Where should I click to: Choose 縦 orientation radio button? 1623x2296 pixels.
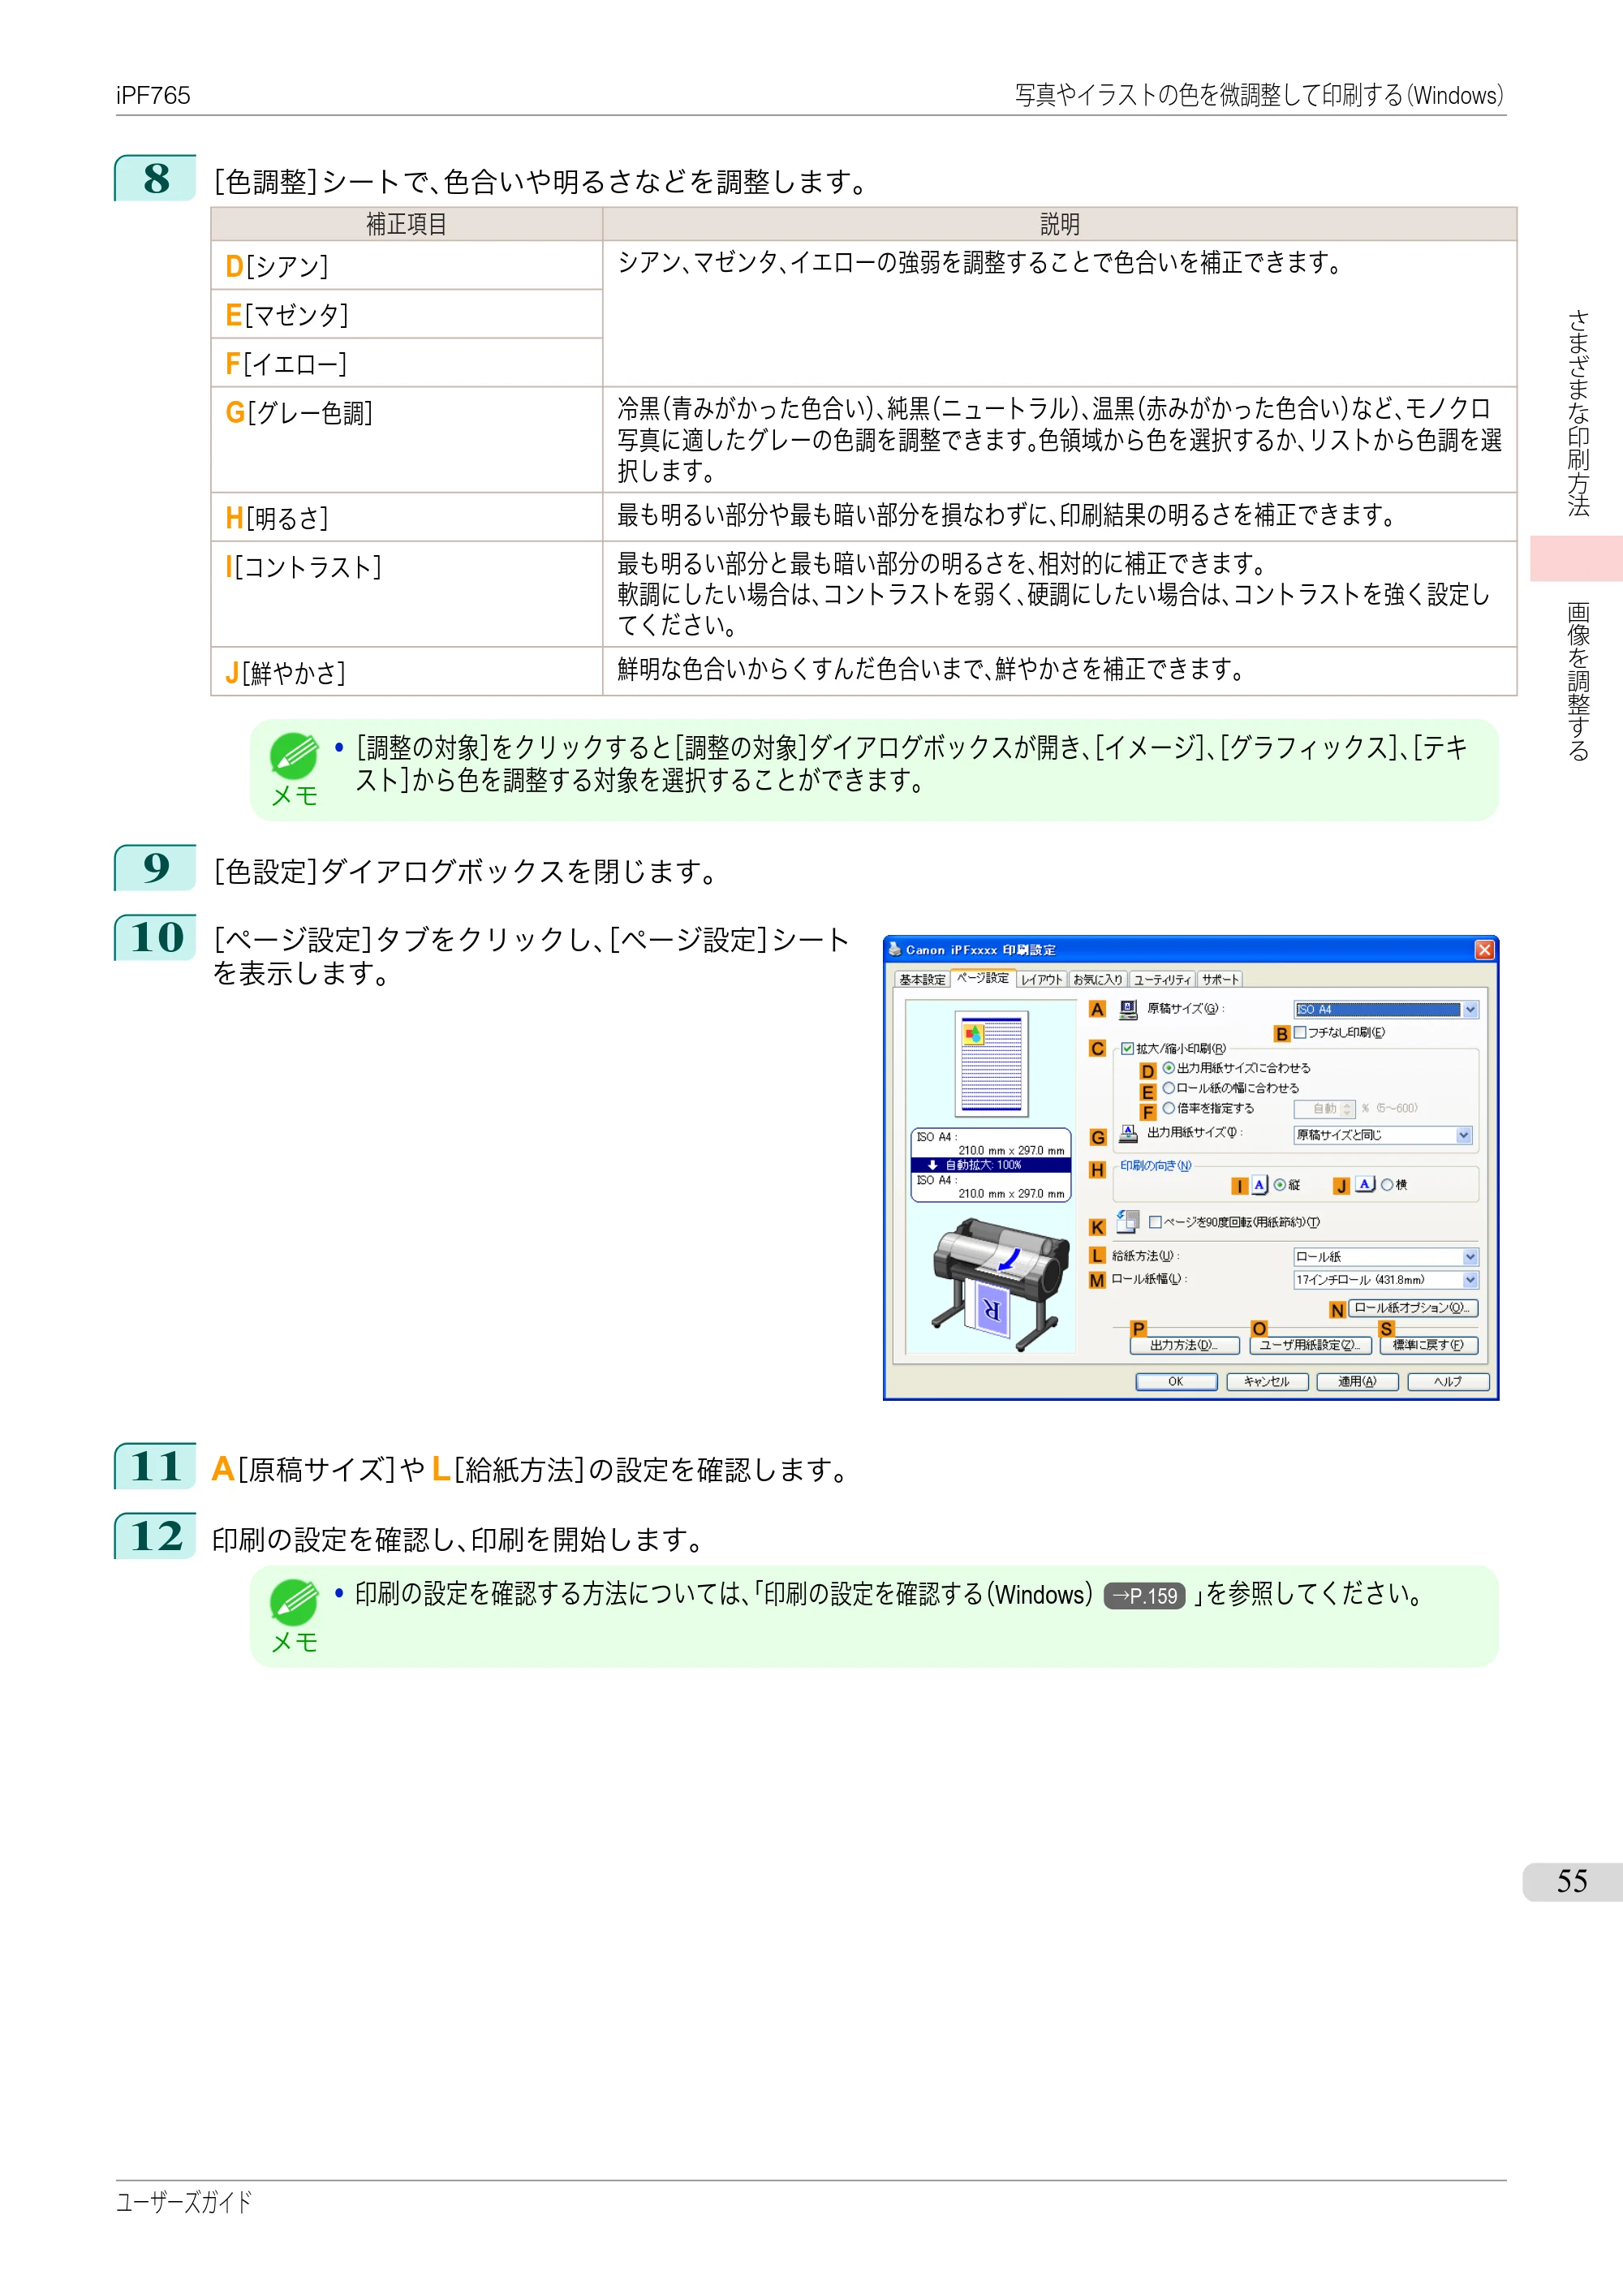click(1280, 1184)
